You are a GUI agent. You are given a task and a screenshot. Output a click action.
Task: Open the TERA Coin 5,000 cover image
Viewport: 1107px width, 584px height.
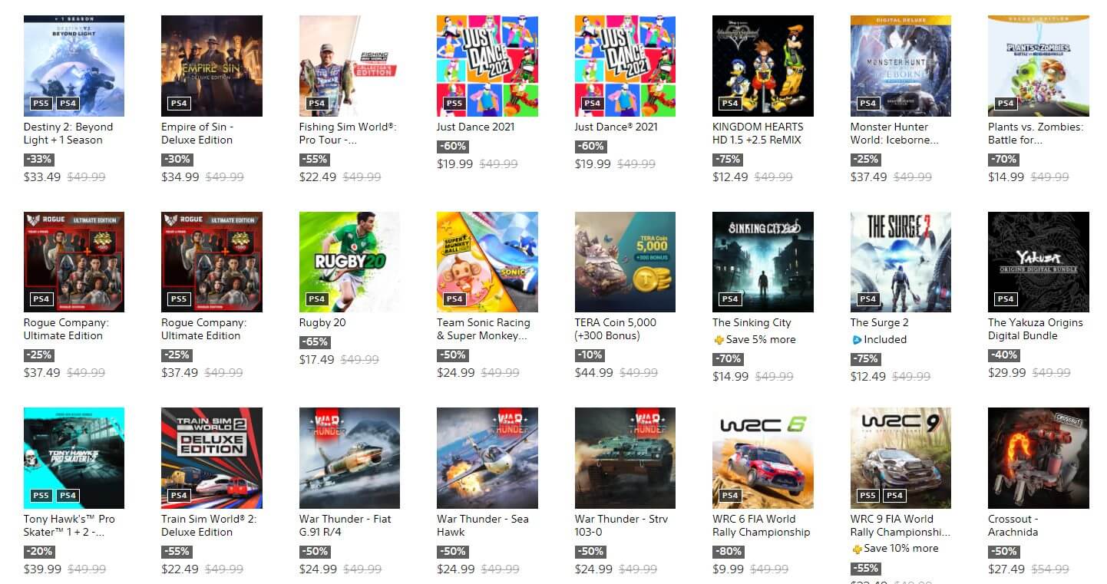(625, 262)
